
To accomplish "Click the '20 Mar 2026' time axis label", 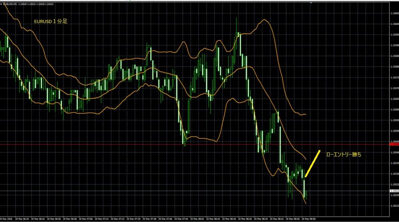I will point(7,219).
